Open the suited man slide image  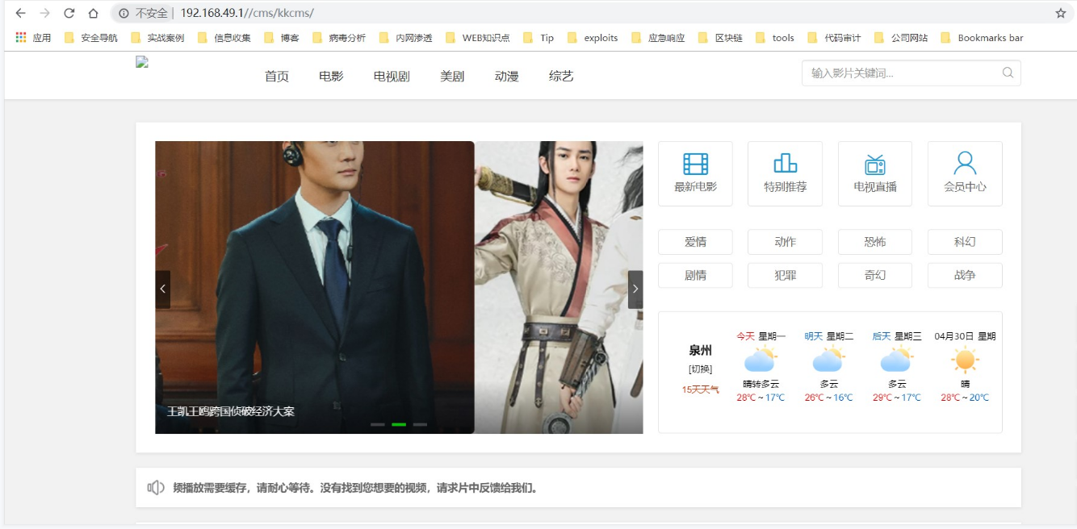(315, 287)
